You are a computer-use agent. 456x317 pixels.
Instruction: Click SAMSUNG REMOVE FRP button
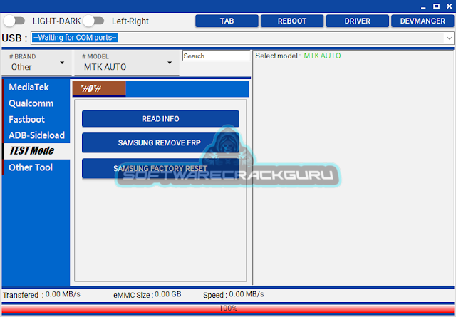click(x=160, y=142)
